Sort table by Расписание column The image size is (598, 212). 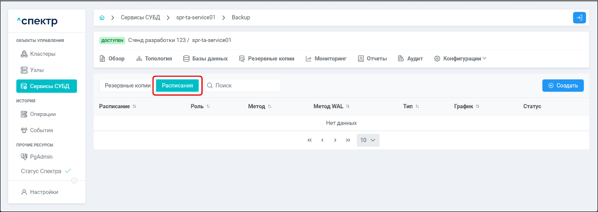(x=134, y=106)
